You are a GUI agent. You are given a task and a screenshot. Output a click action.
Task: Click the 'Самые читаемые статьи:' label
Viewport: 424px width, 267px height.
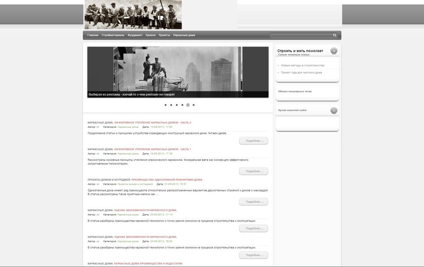tap(294, 55)
